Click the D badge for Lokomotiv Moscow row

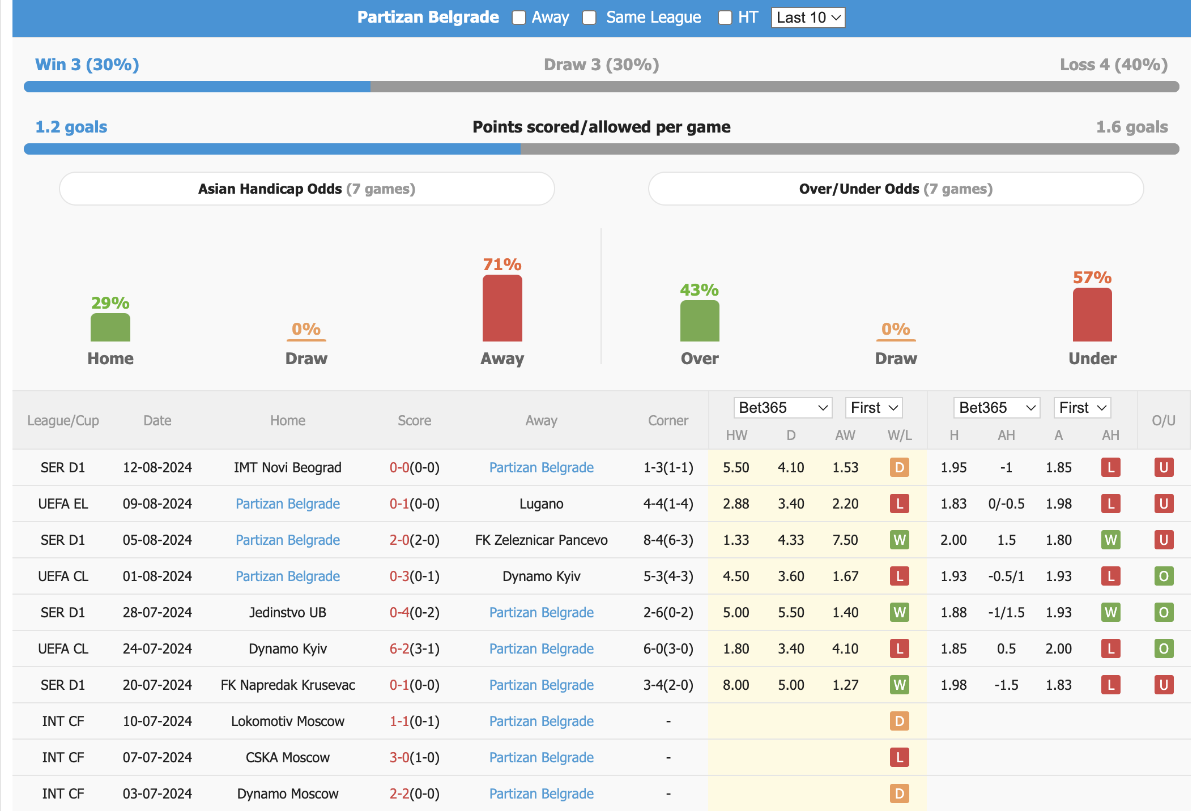click(x=900, y=721)
